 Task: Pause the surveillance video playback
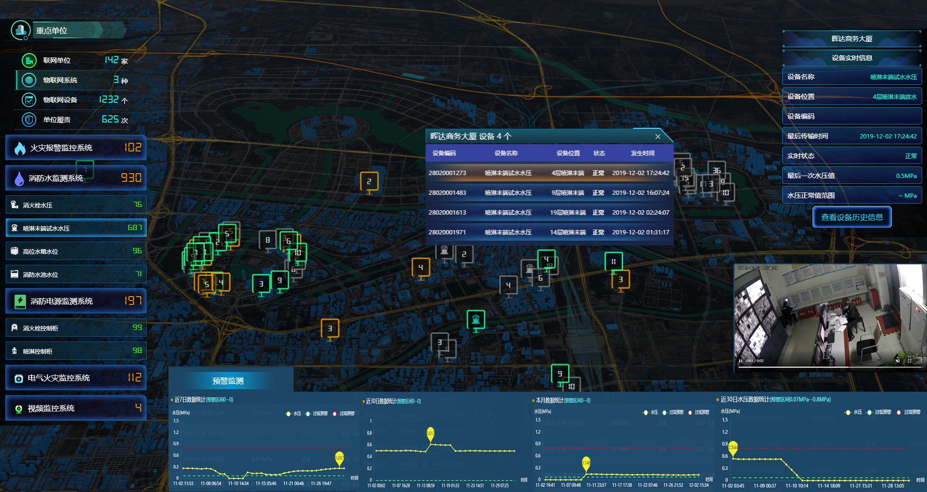(x=740, y=361)
